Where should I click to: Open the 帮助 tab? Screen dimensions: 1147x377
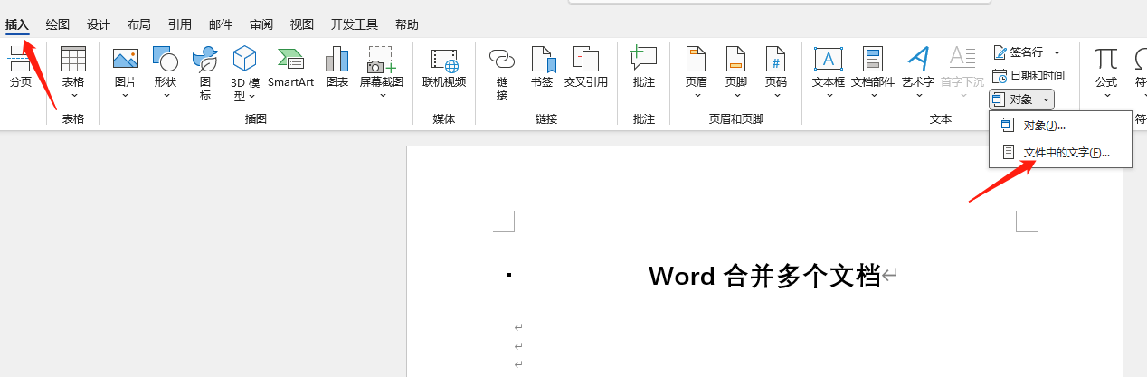pos(407,25)
